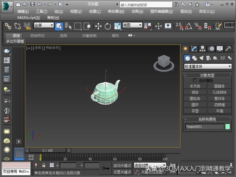Activate the Select Object tool
The width and height of the screenshot is (236, 177).
point(59,26)
